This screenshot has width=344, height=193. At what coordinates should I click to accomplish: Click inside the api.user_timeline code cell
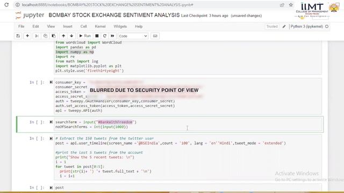(x=188, y=157)
